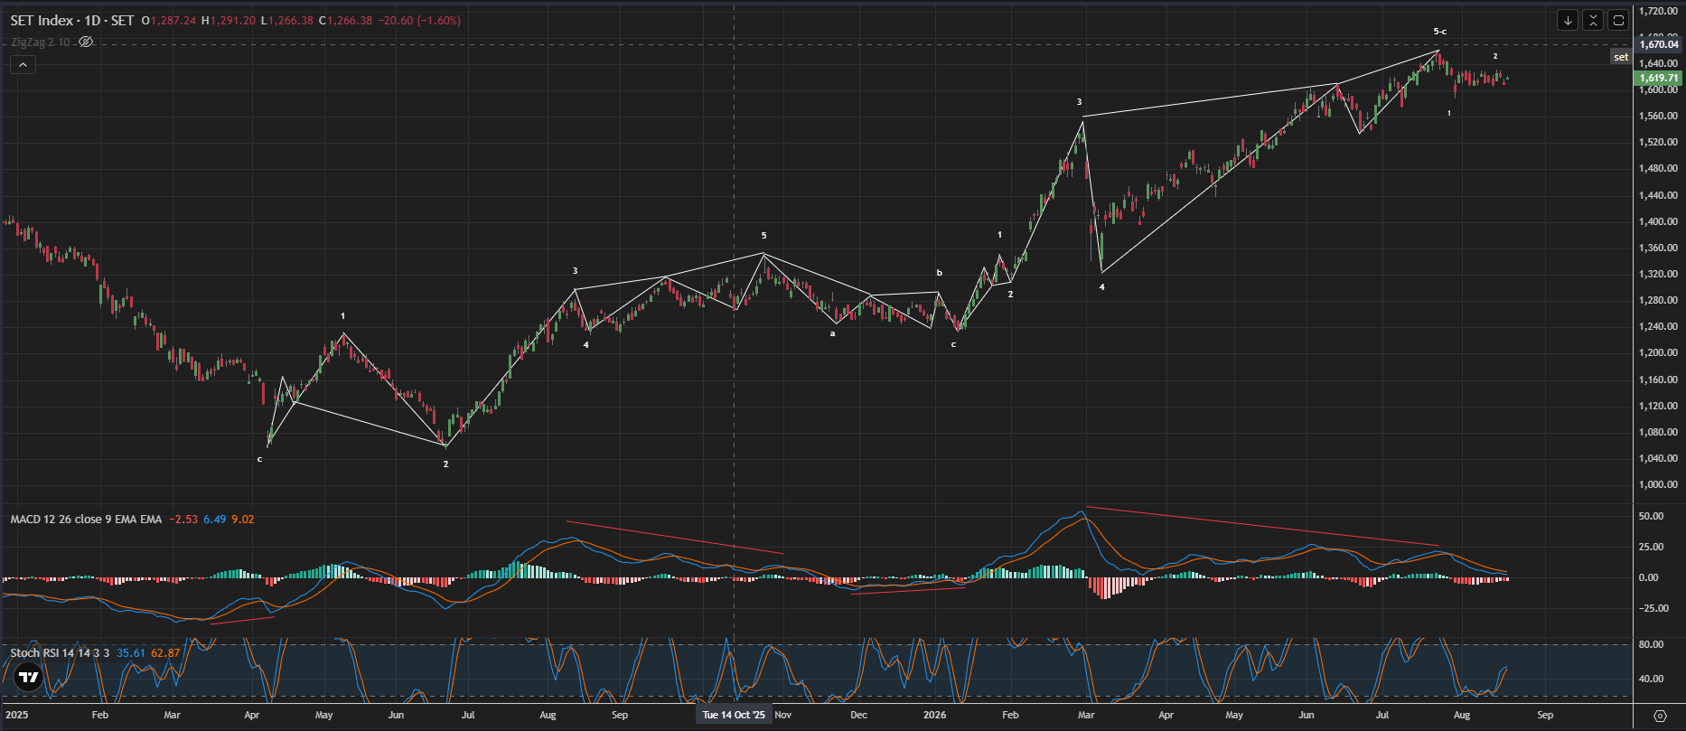Select the ZigZag 2 10 indicator label
Screen dimensions: 1686x731
(41, 42)
